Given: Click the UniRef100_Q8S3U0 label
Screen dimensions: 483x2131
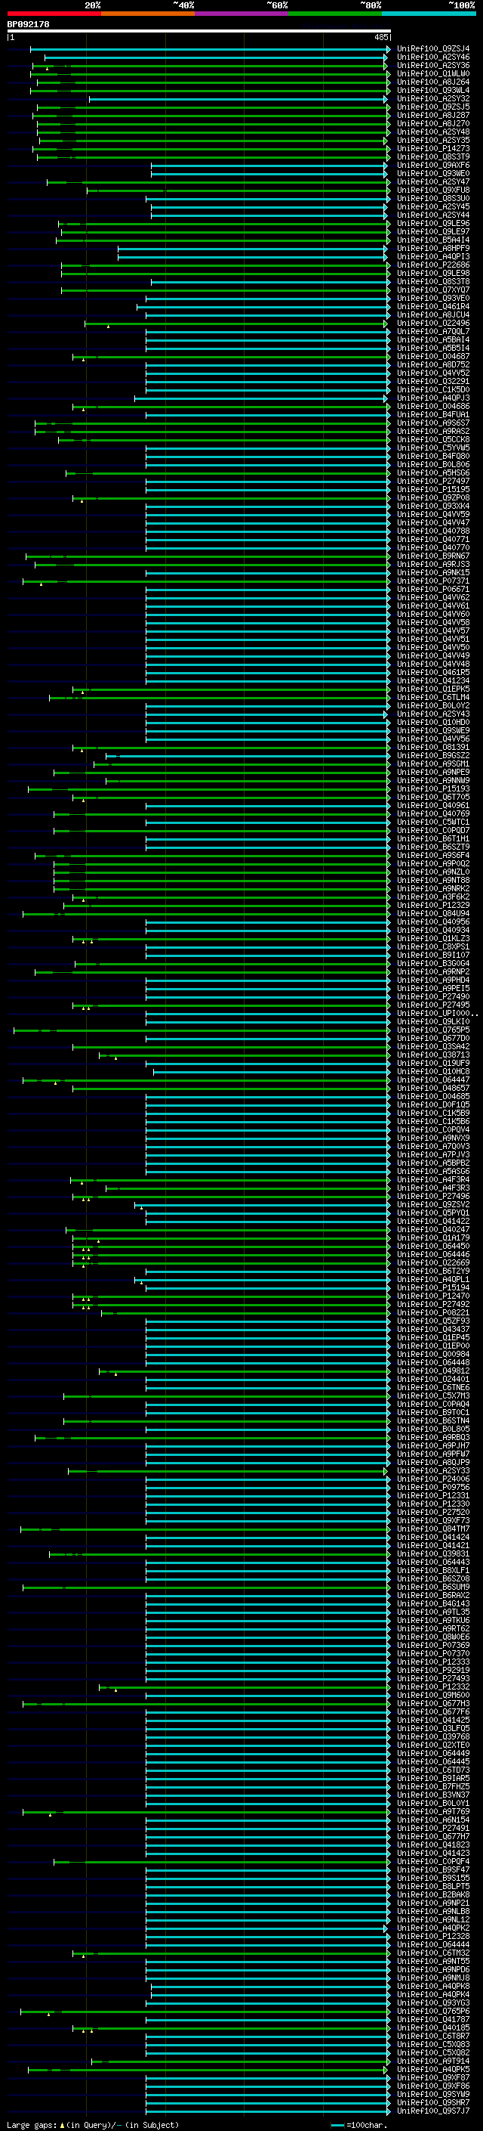Looking at the screenshot, I should (433, 199).
